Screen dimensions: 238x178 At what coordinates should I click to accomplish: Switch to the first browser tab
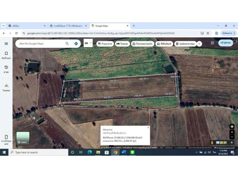click(27, 26)
